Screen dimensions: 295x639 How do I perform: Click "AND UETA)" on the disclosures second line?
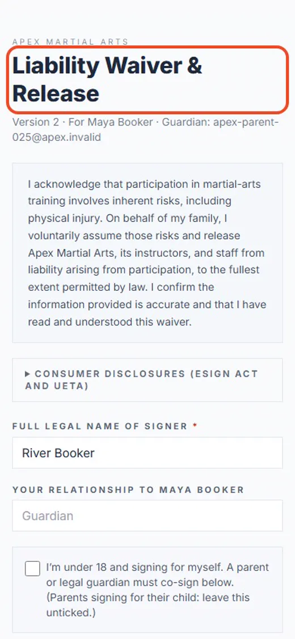click(x=57, y=386)
